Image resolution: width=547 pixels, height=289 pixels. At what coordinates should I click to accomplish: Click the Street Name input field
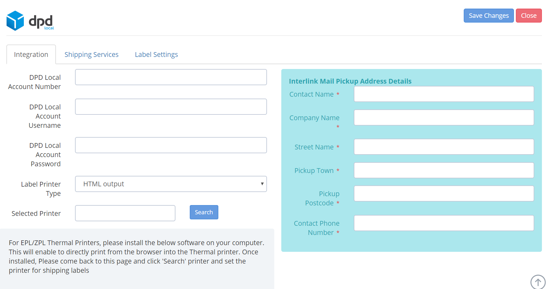tap(444, 147)
